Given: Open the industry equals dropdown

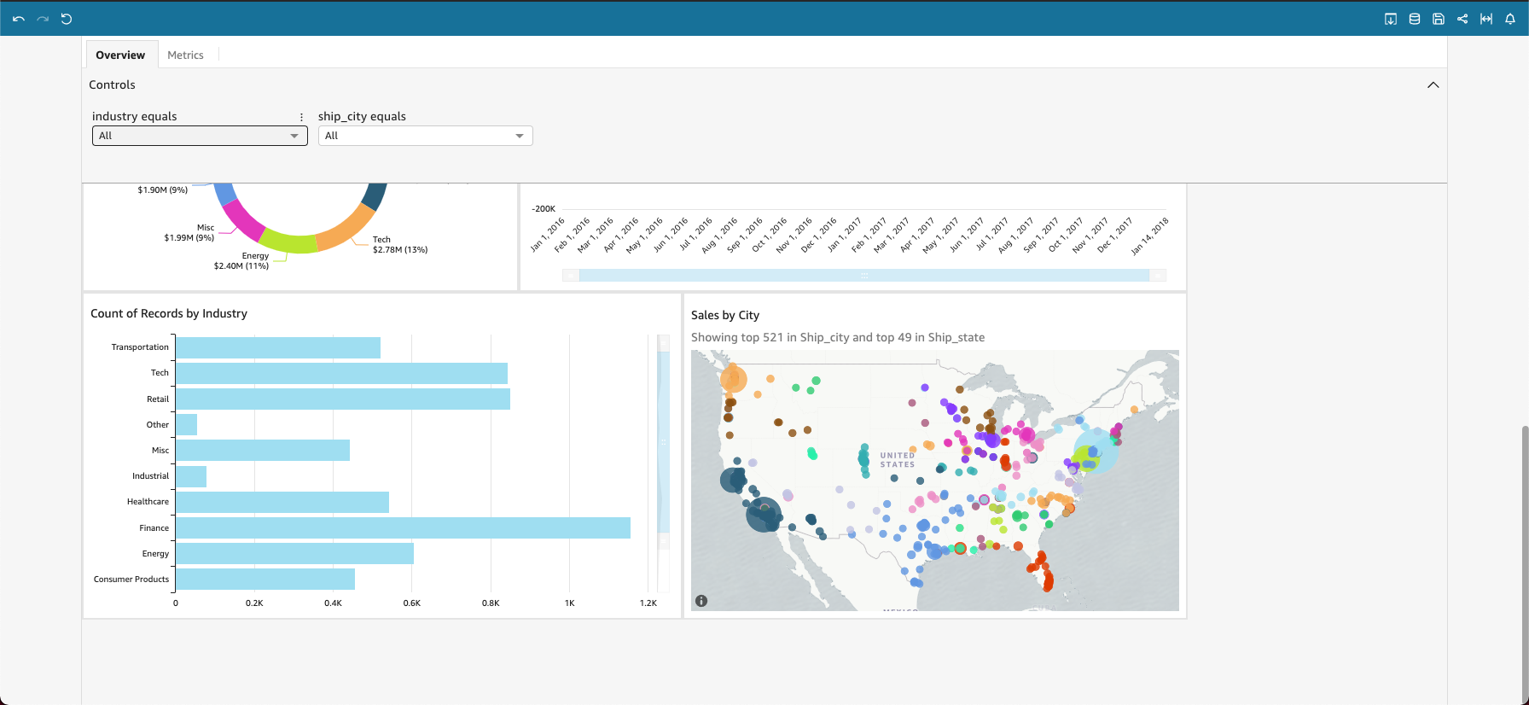Looking at the screenshot, I should click(x=200, y=136).
